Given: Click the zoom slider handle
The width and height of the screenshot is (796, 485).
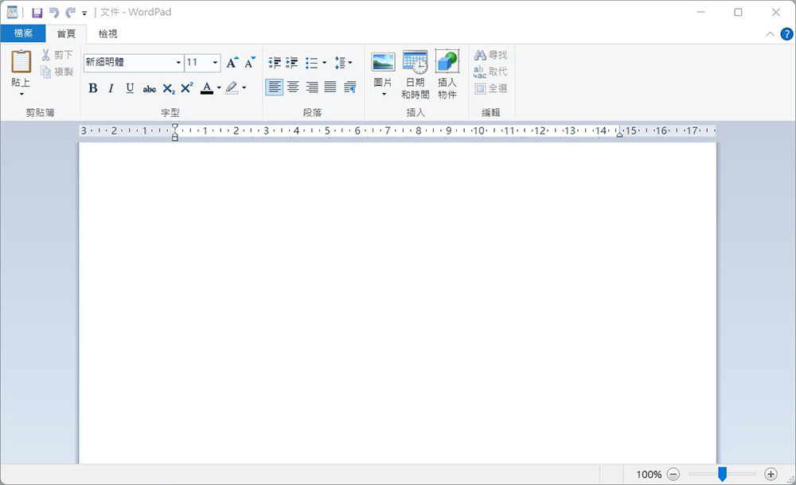Looking at the screenshot, I should point(722,475).
